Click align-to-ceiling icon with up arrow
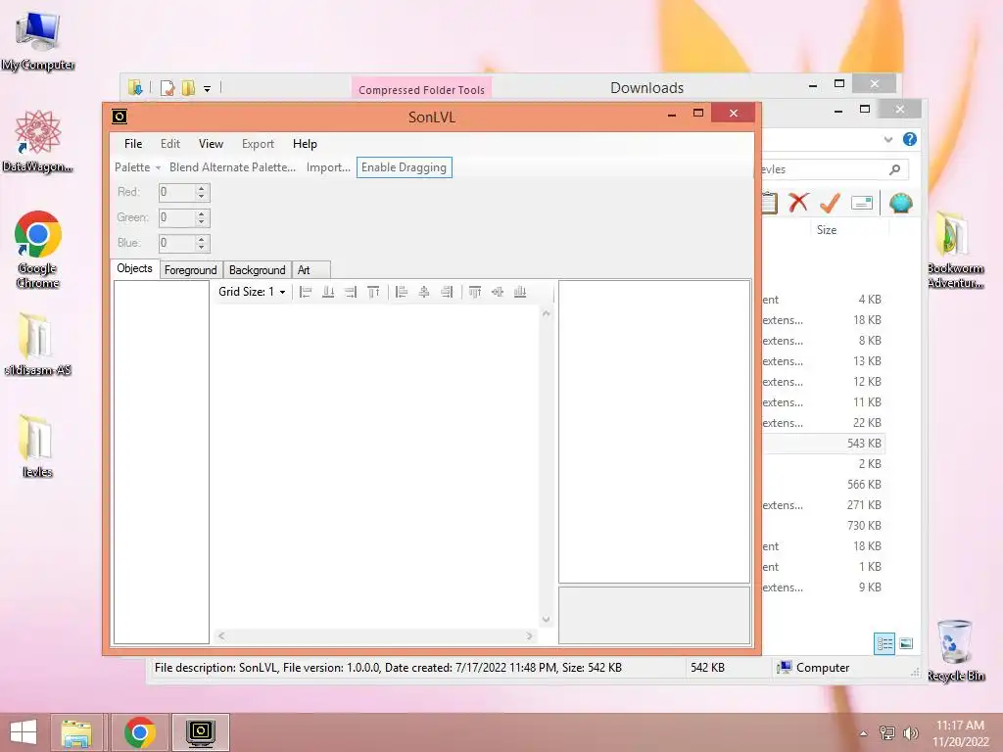Screen dimensions: 1003x752 (x=373, y=292)
